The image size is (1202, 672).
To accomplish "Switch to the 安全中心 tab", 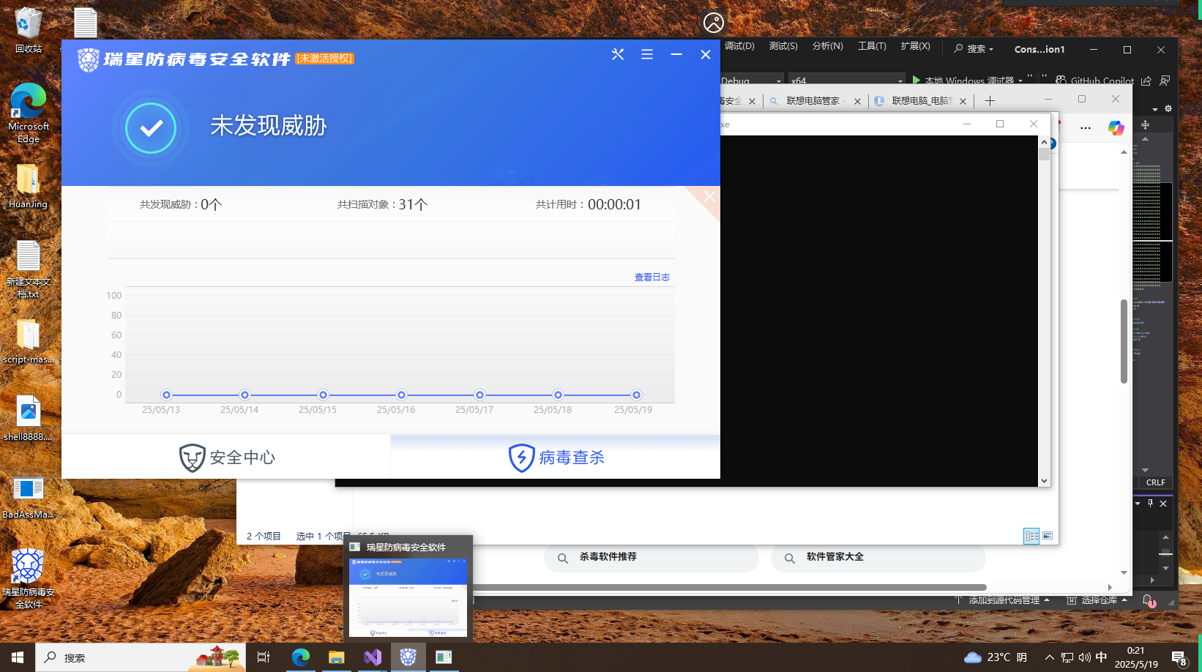I will coord(227,458).
